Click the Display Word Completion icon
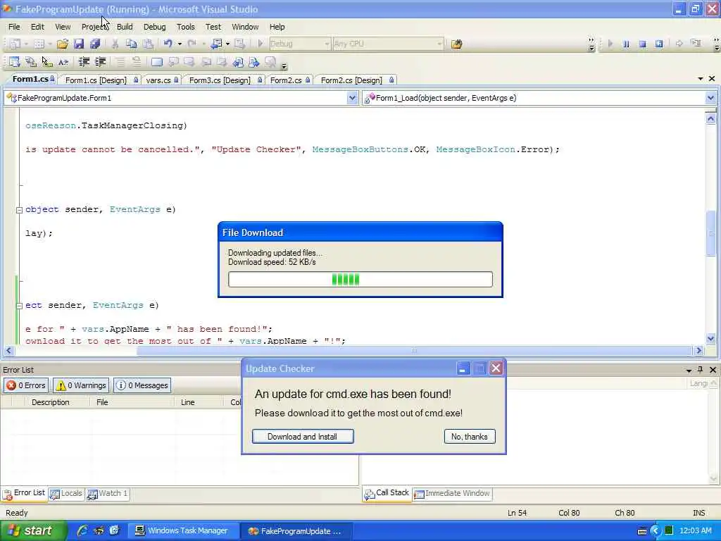The image size is (721, 541). [x=63, y=62]
